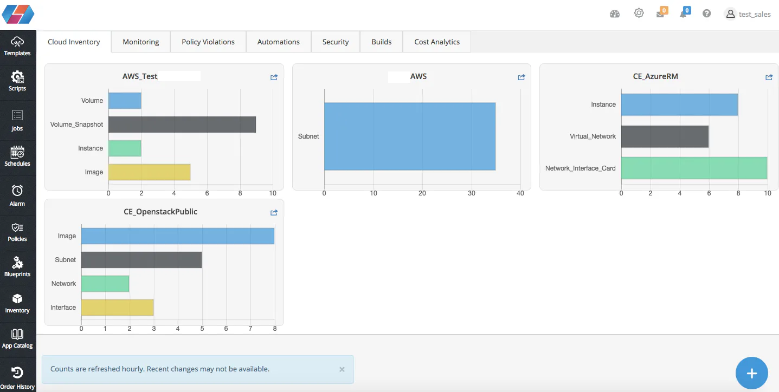Switch to the Cost Analytics tab

(x=437, y=42)
